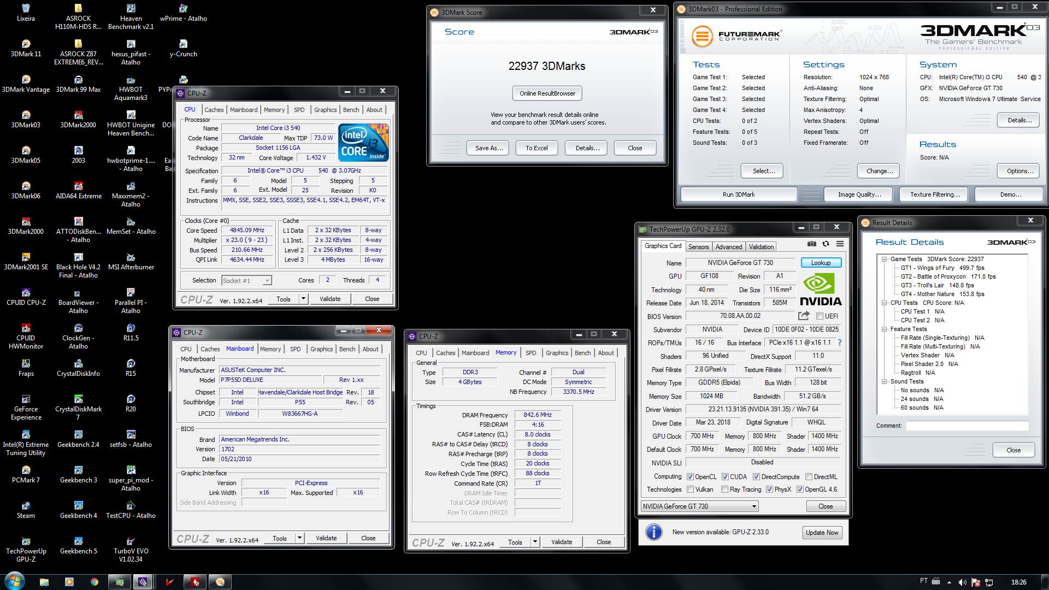This screenshot has width=1049, height=590.
Task: Click Update Now for GPU-Z
Action: pyautogui.click(x=822, y=533)
